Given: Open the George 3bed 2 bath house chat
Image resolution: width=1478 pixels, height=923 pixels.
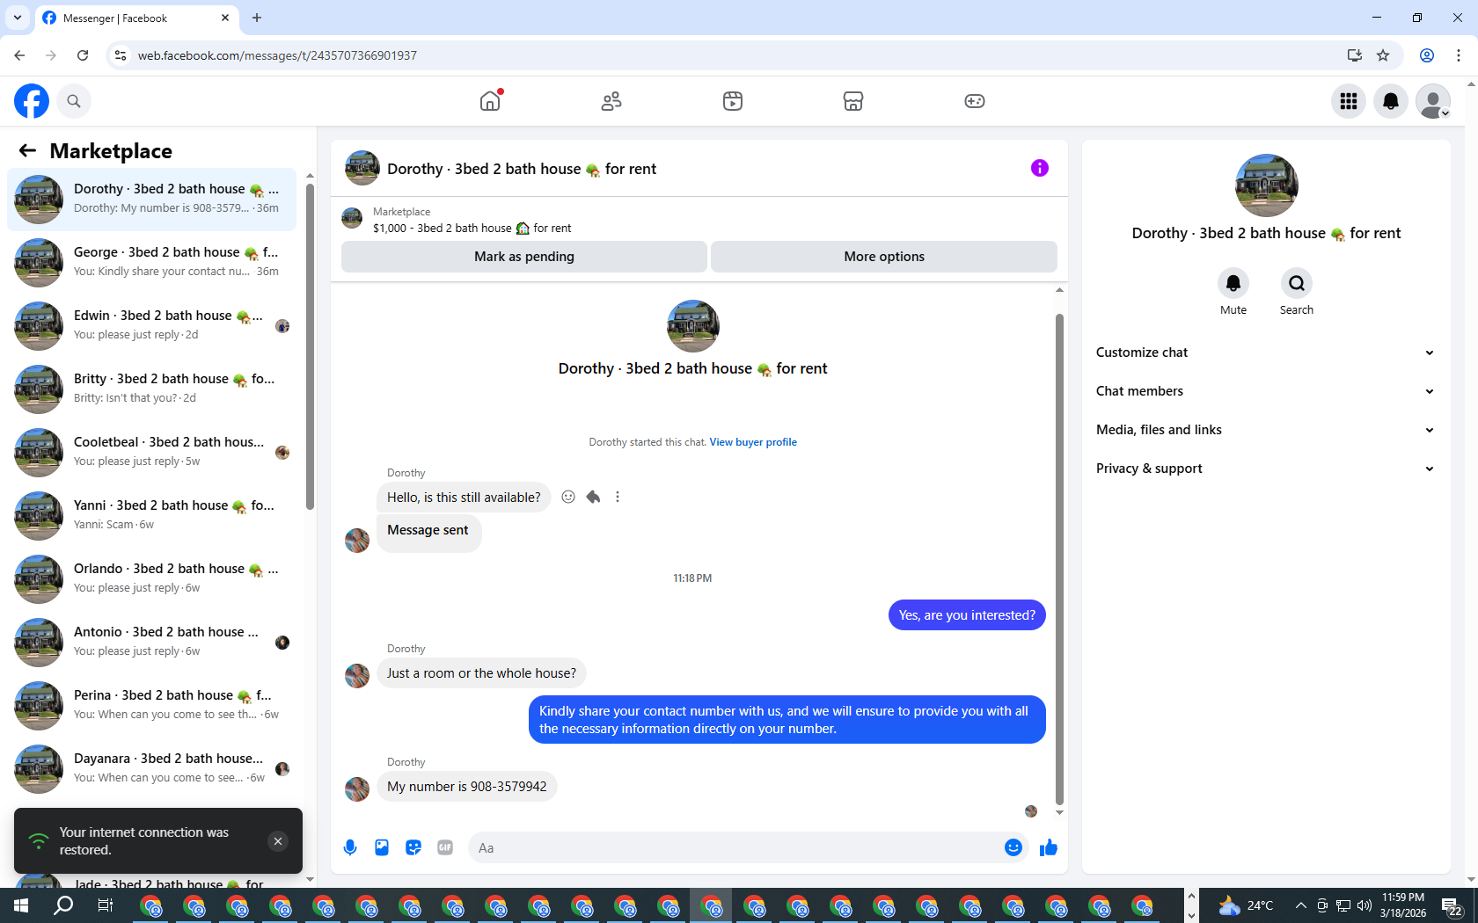Looking at the screenshot, I should point(152,263).
